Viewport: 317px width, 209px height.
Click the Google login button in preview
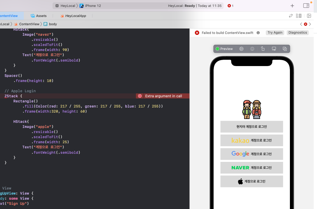(251, 154)
